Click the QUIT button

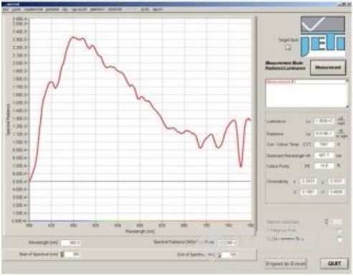tap(334, 264)
